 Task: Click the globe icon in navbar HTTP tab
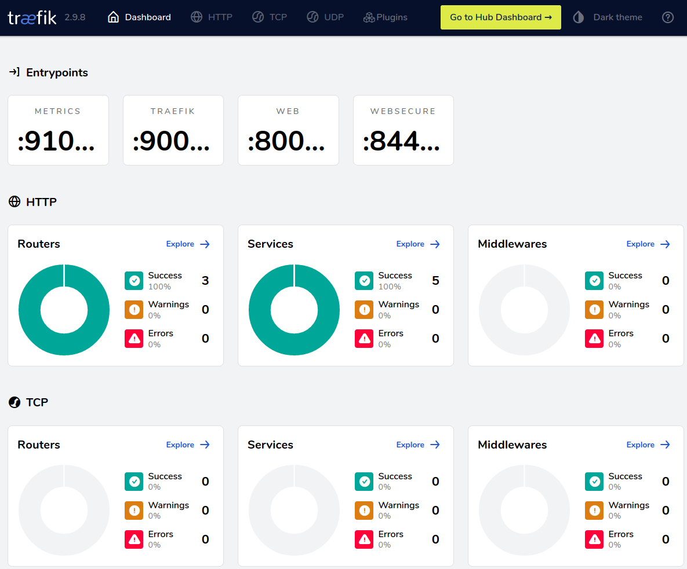(197, 17)
